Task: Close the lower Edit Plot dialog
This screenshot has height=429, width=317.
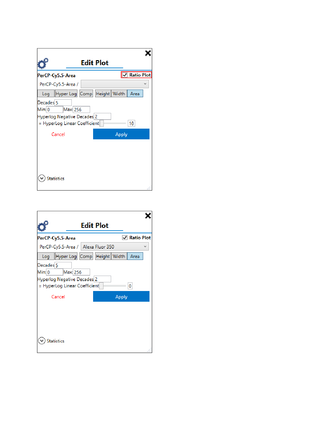Action: tap(148, 216)
